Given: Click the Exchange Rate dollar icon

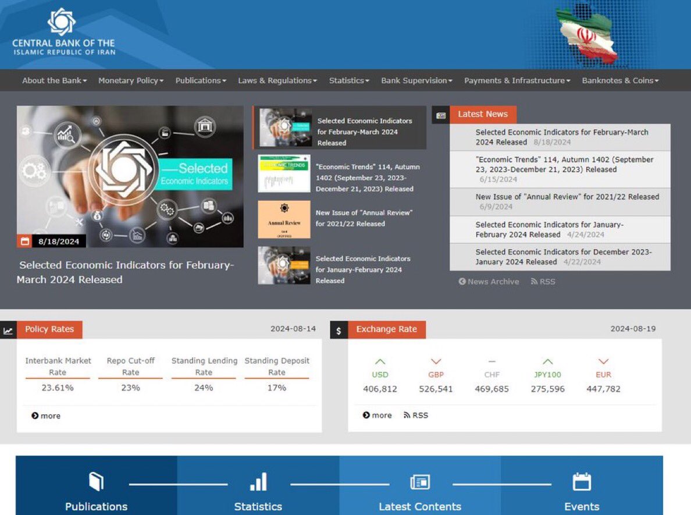Looking at the screenshot, I should [x=339, y=331].
